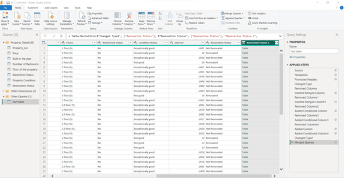Switch to the Transform tab

[x=33, y=8]
